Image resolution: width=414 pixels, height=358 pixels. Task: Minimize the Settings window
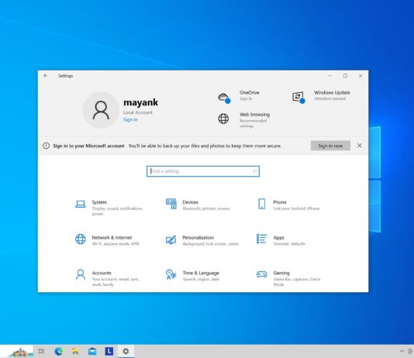[329, 76]
